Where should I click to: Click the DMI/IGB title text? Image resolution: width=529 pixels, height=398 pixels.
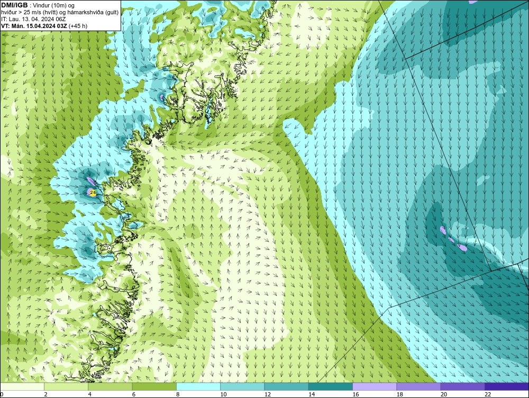tap(14, 5)
